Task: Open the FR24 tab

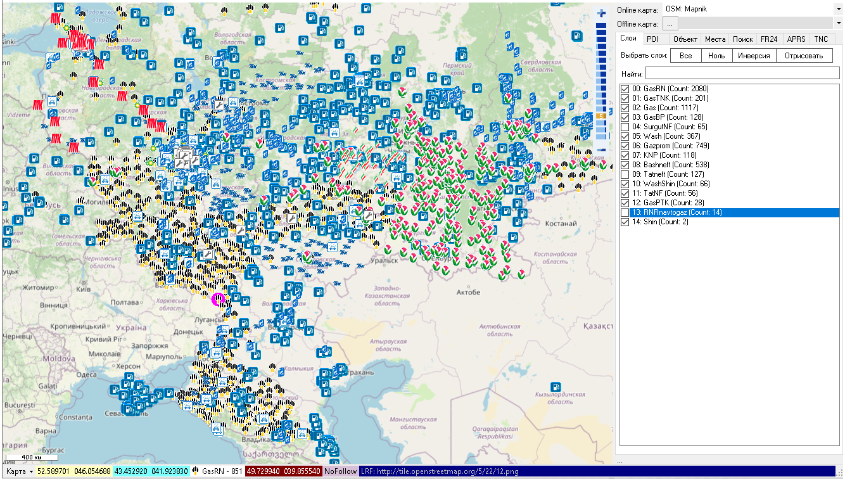Action: [x=769, y=39]
